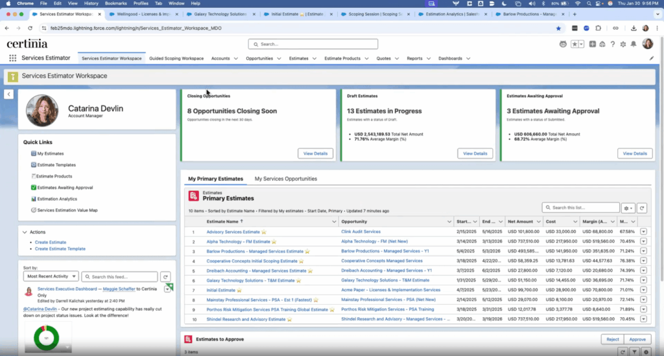Open the Services Estimator Workspace nav tab

[112, 58]
